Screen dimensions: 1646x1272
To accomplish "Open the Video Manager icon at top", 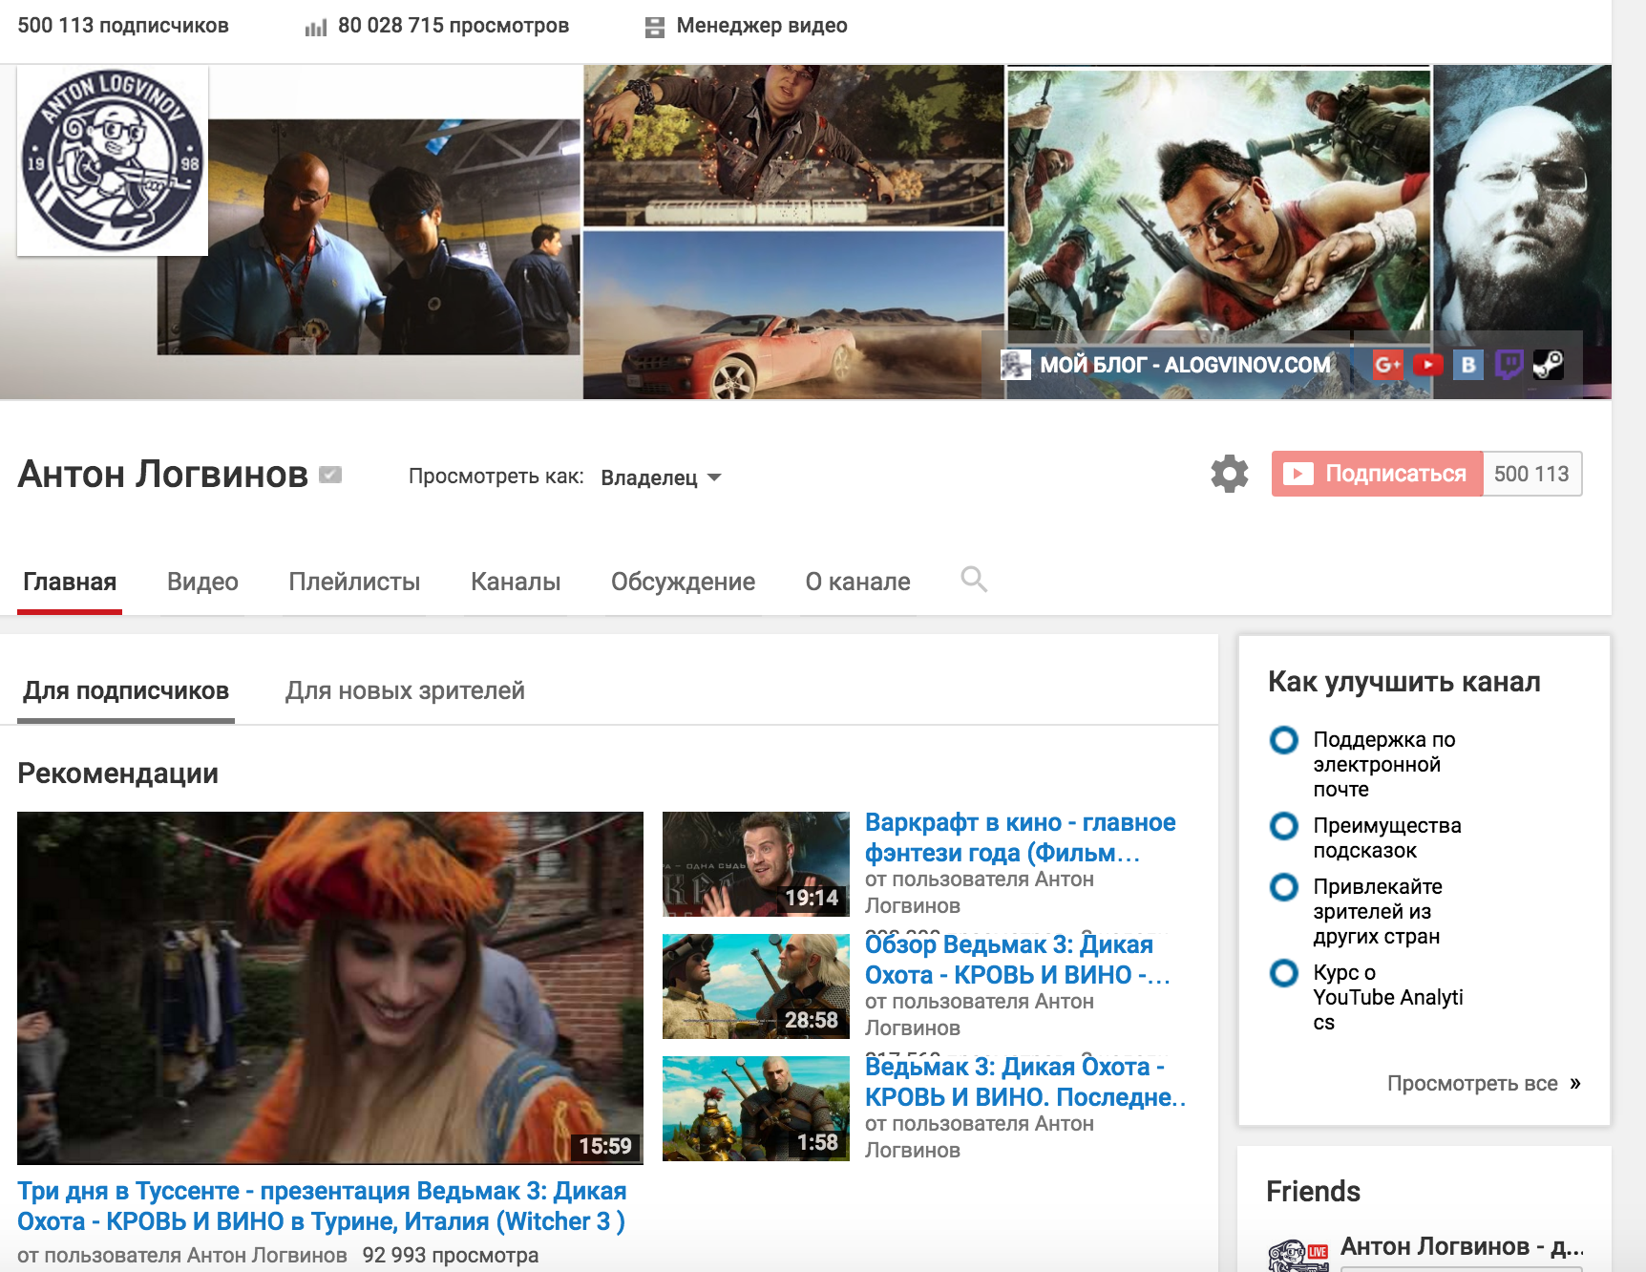I will click(654, 28).
